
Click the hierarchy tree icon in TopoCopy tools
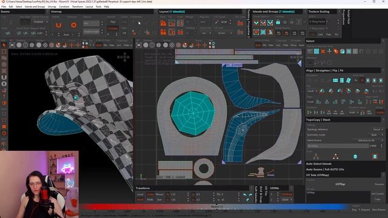(316, 156)
